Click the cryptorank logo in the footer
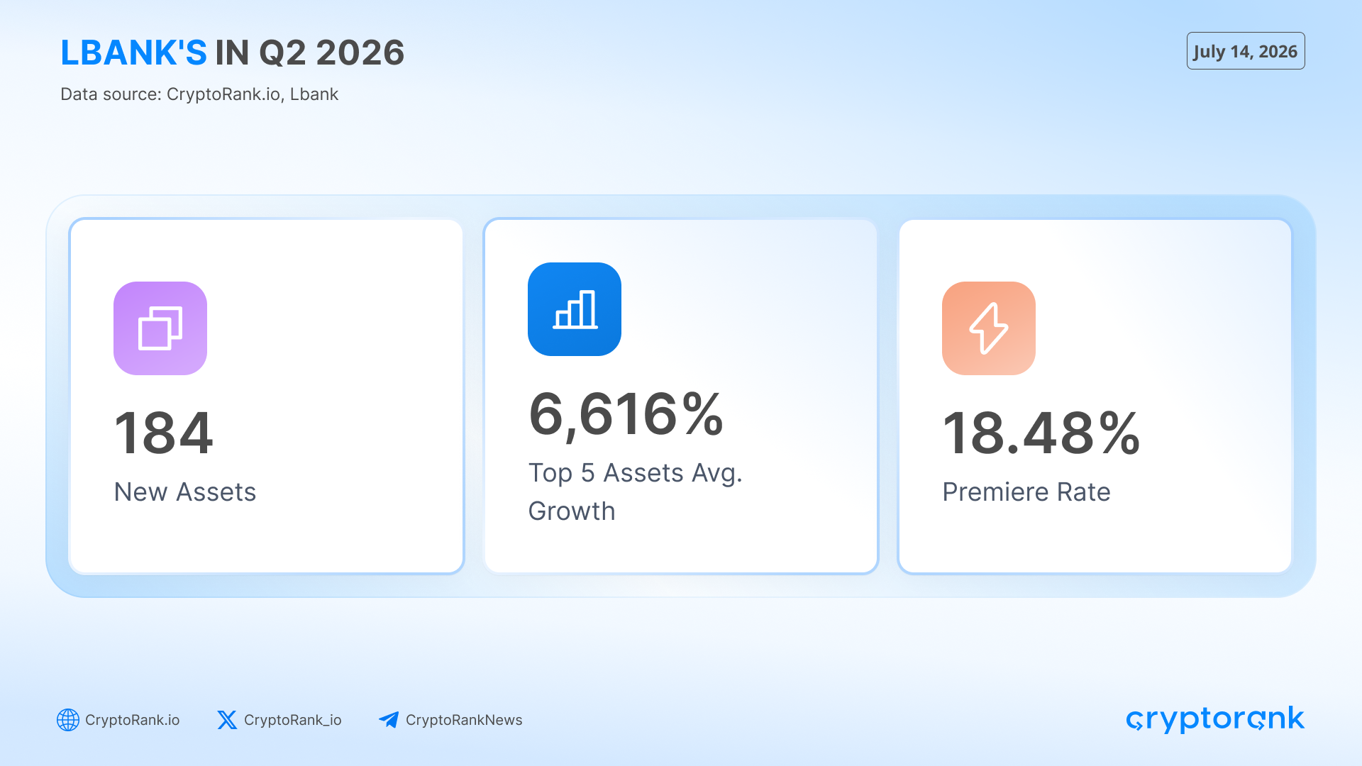 point(1215,719)
